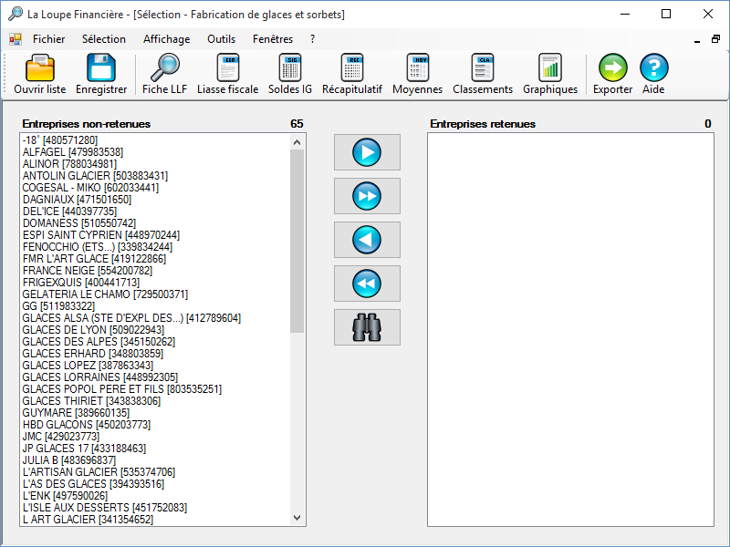Move all companies to retained list
Screen dimensions: 730x547
(367, 196)
